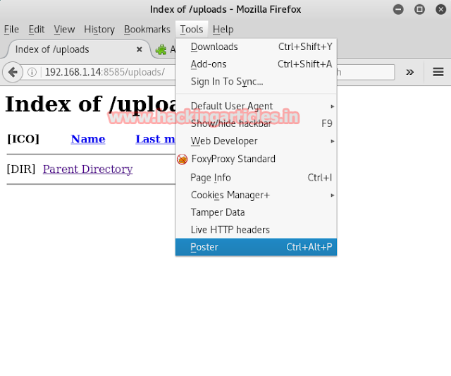This screenshot has width=451, height=376.
Task: Choose FoxyProxy Standard entry
Action: [256, 159]
